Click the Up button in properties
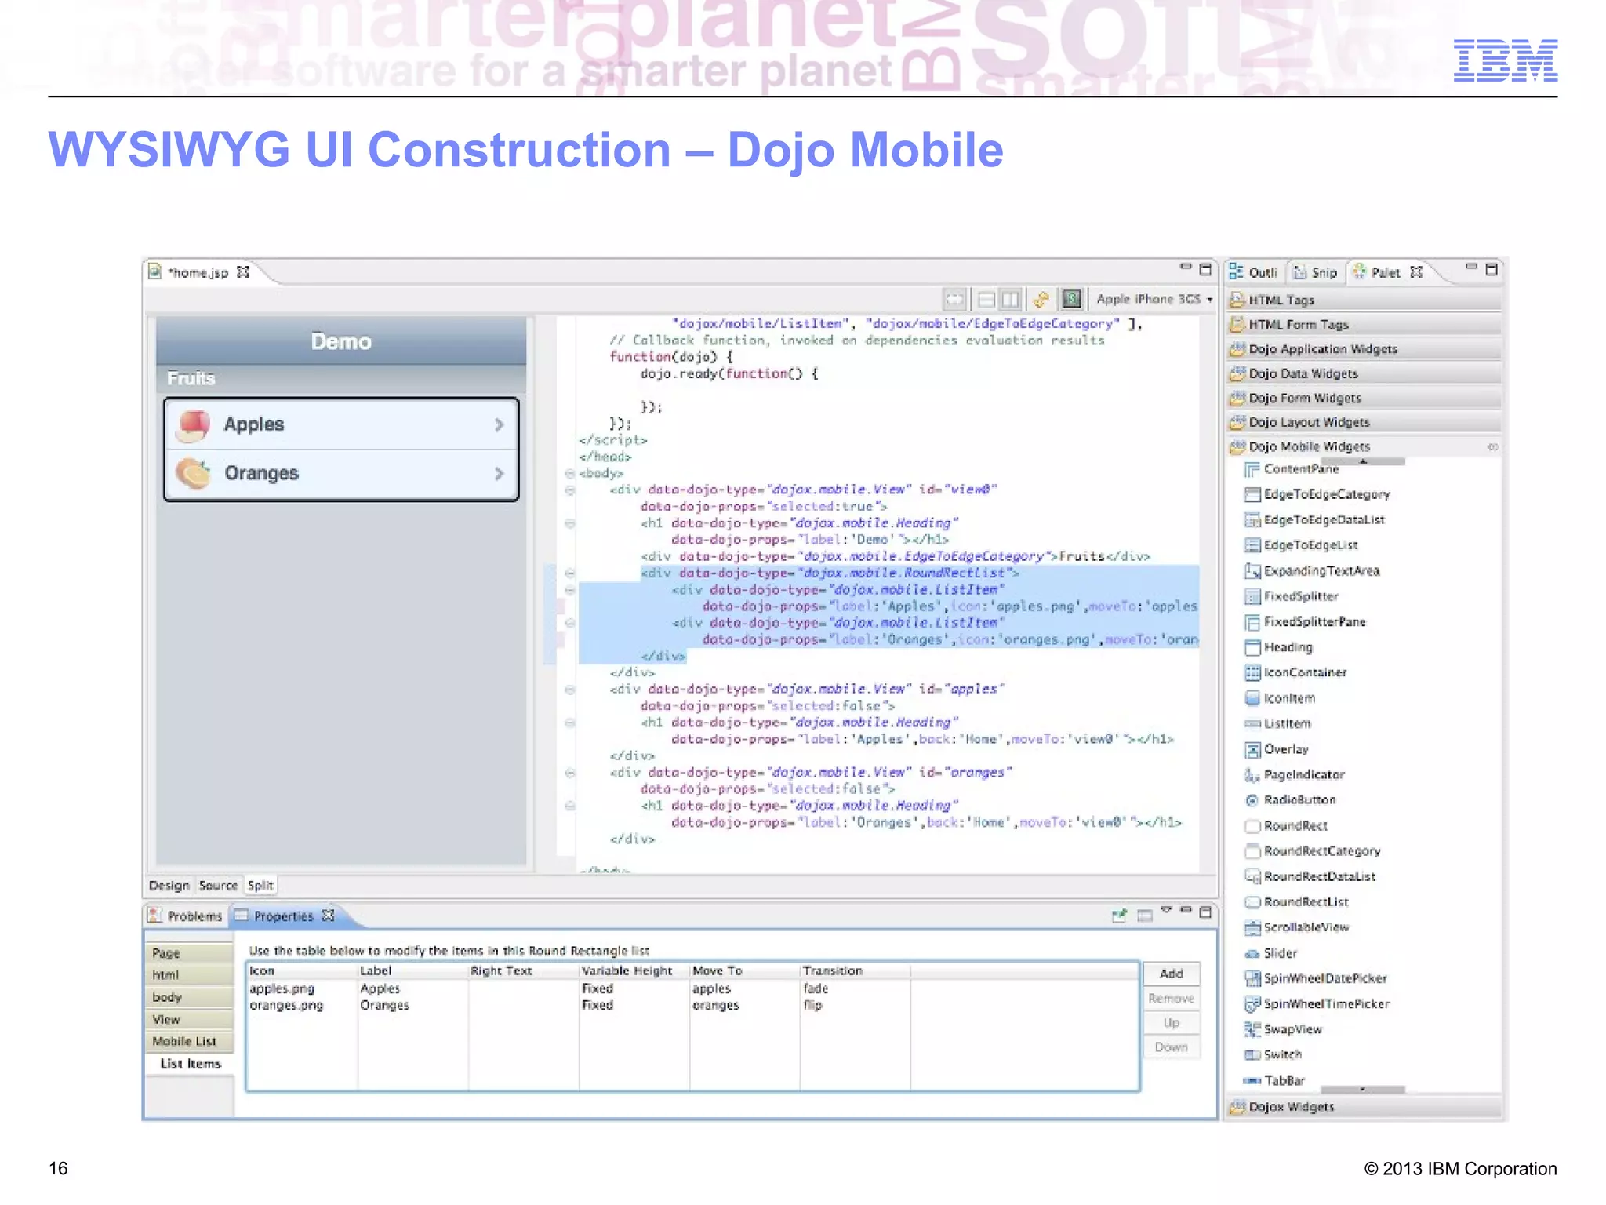The image size is (1606, 1205). (1171, 1023)
